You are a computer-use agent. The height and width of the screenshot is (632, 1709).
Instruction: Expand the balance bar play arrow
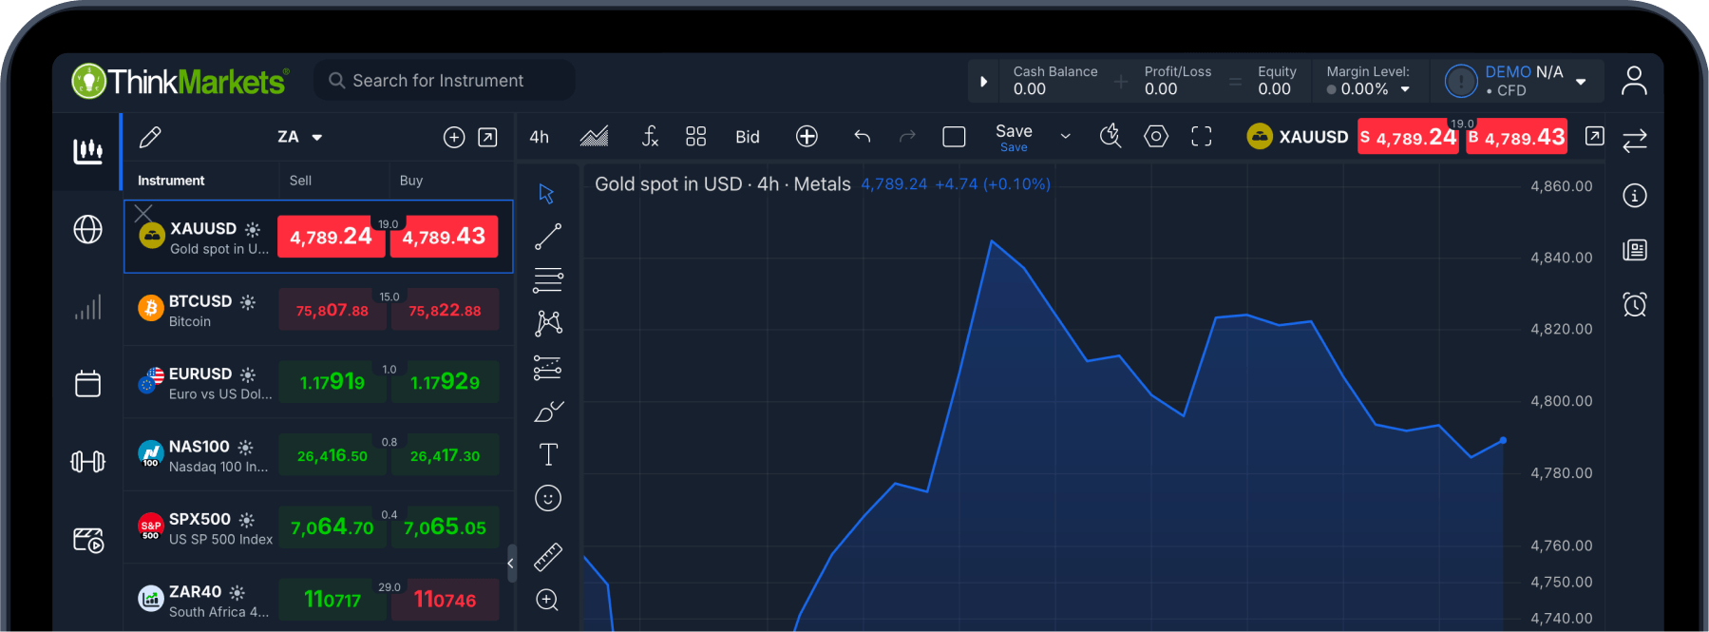[x=983, y=82]
